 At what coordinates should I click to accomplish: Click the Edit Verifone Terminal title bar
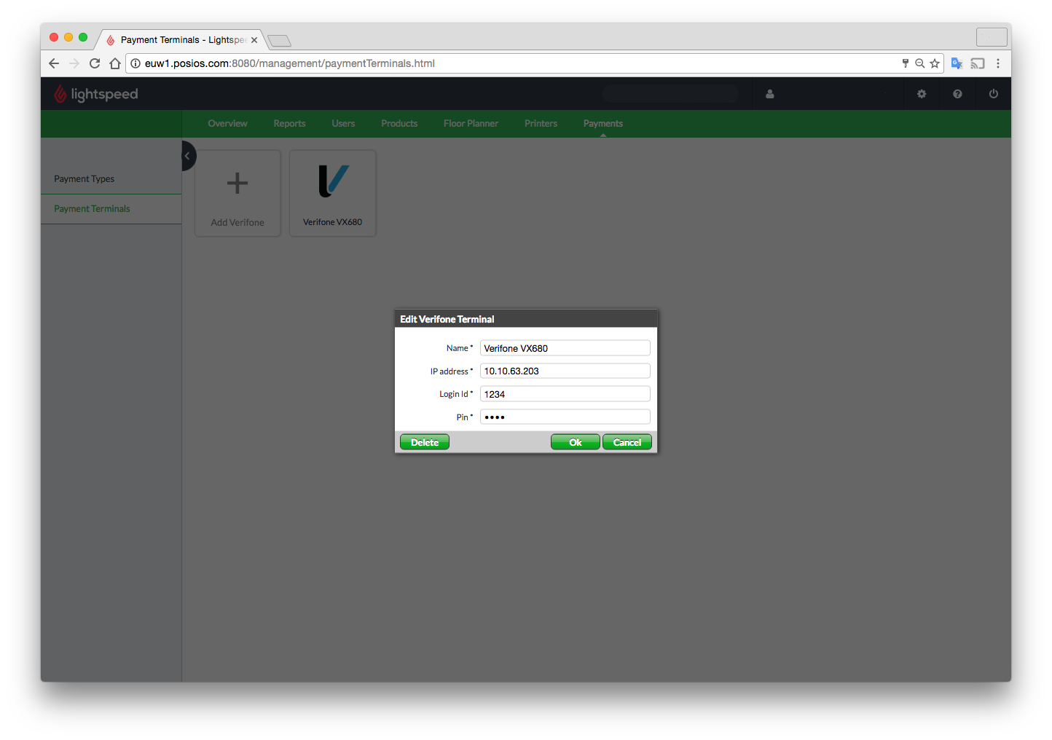[x=526, y=319]
